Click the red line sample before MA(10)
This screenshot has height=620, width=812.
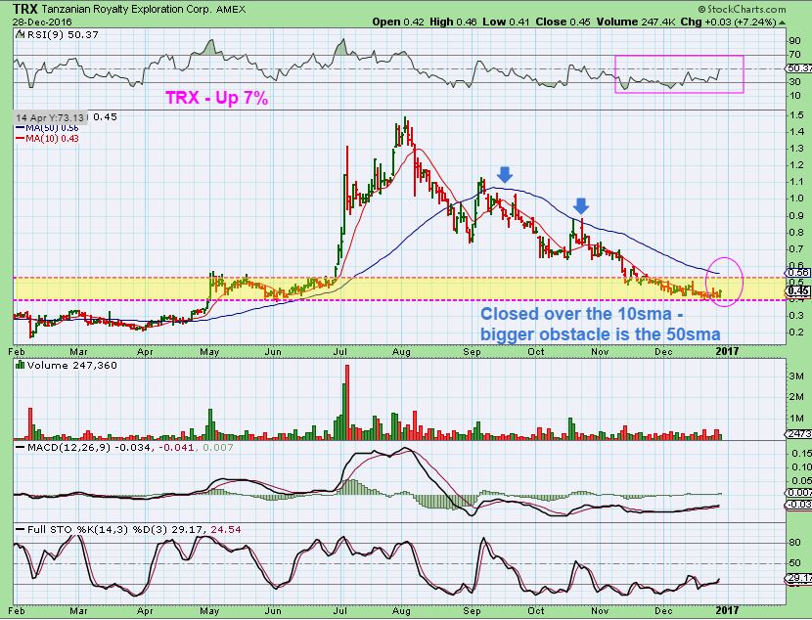21,138
